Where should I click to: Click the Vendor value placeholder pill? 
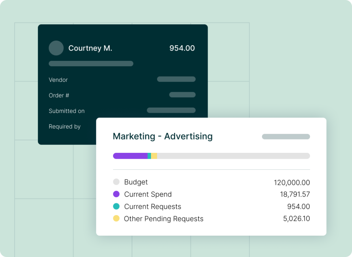[x=176, y=79]
